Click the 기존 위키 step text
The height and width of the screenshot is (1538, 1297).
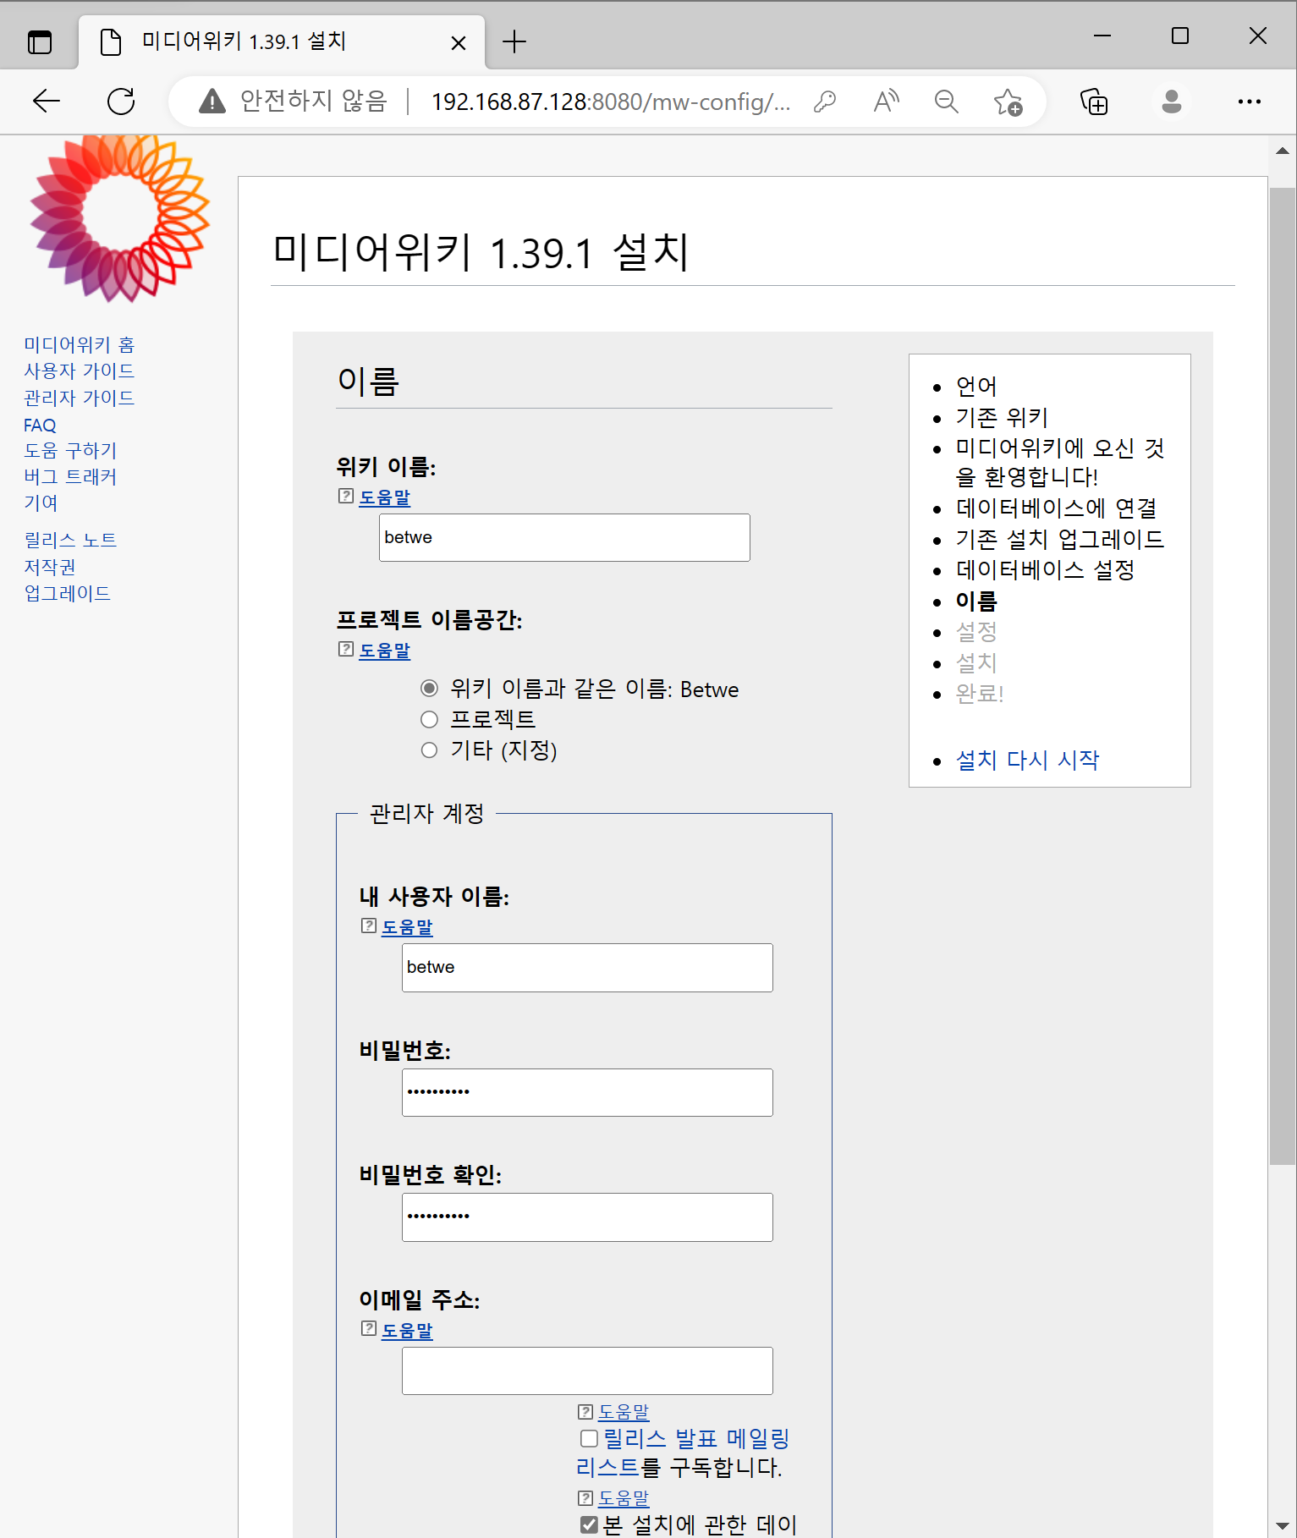(1002, 417)
